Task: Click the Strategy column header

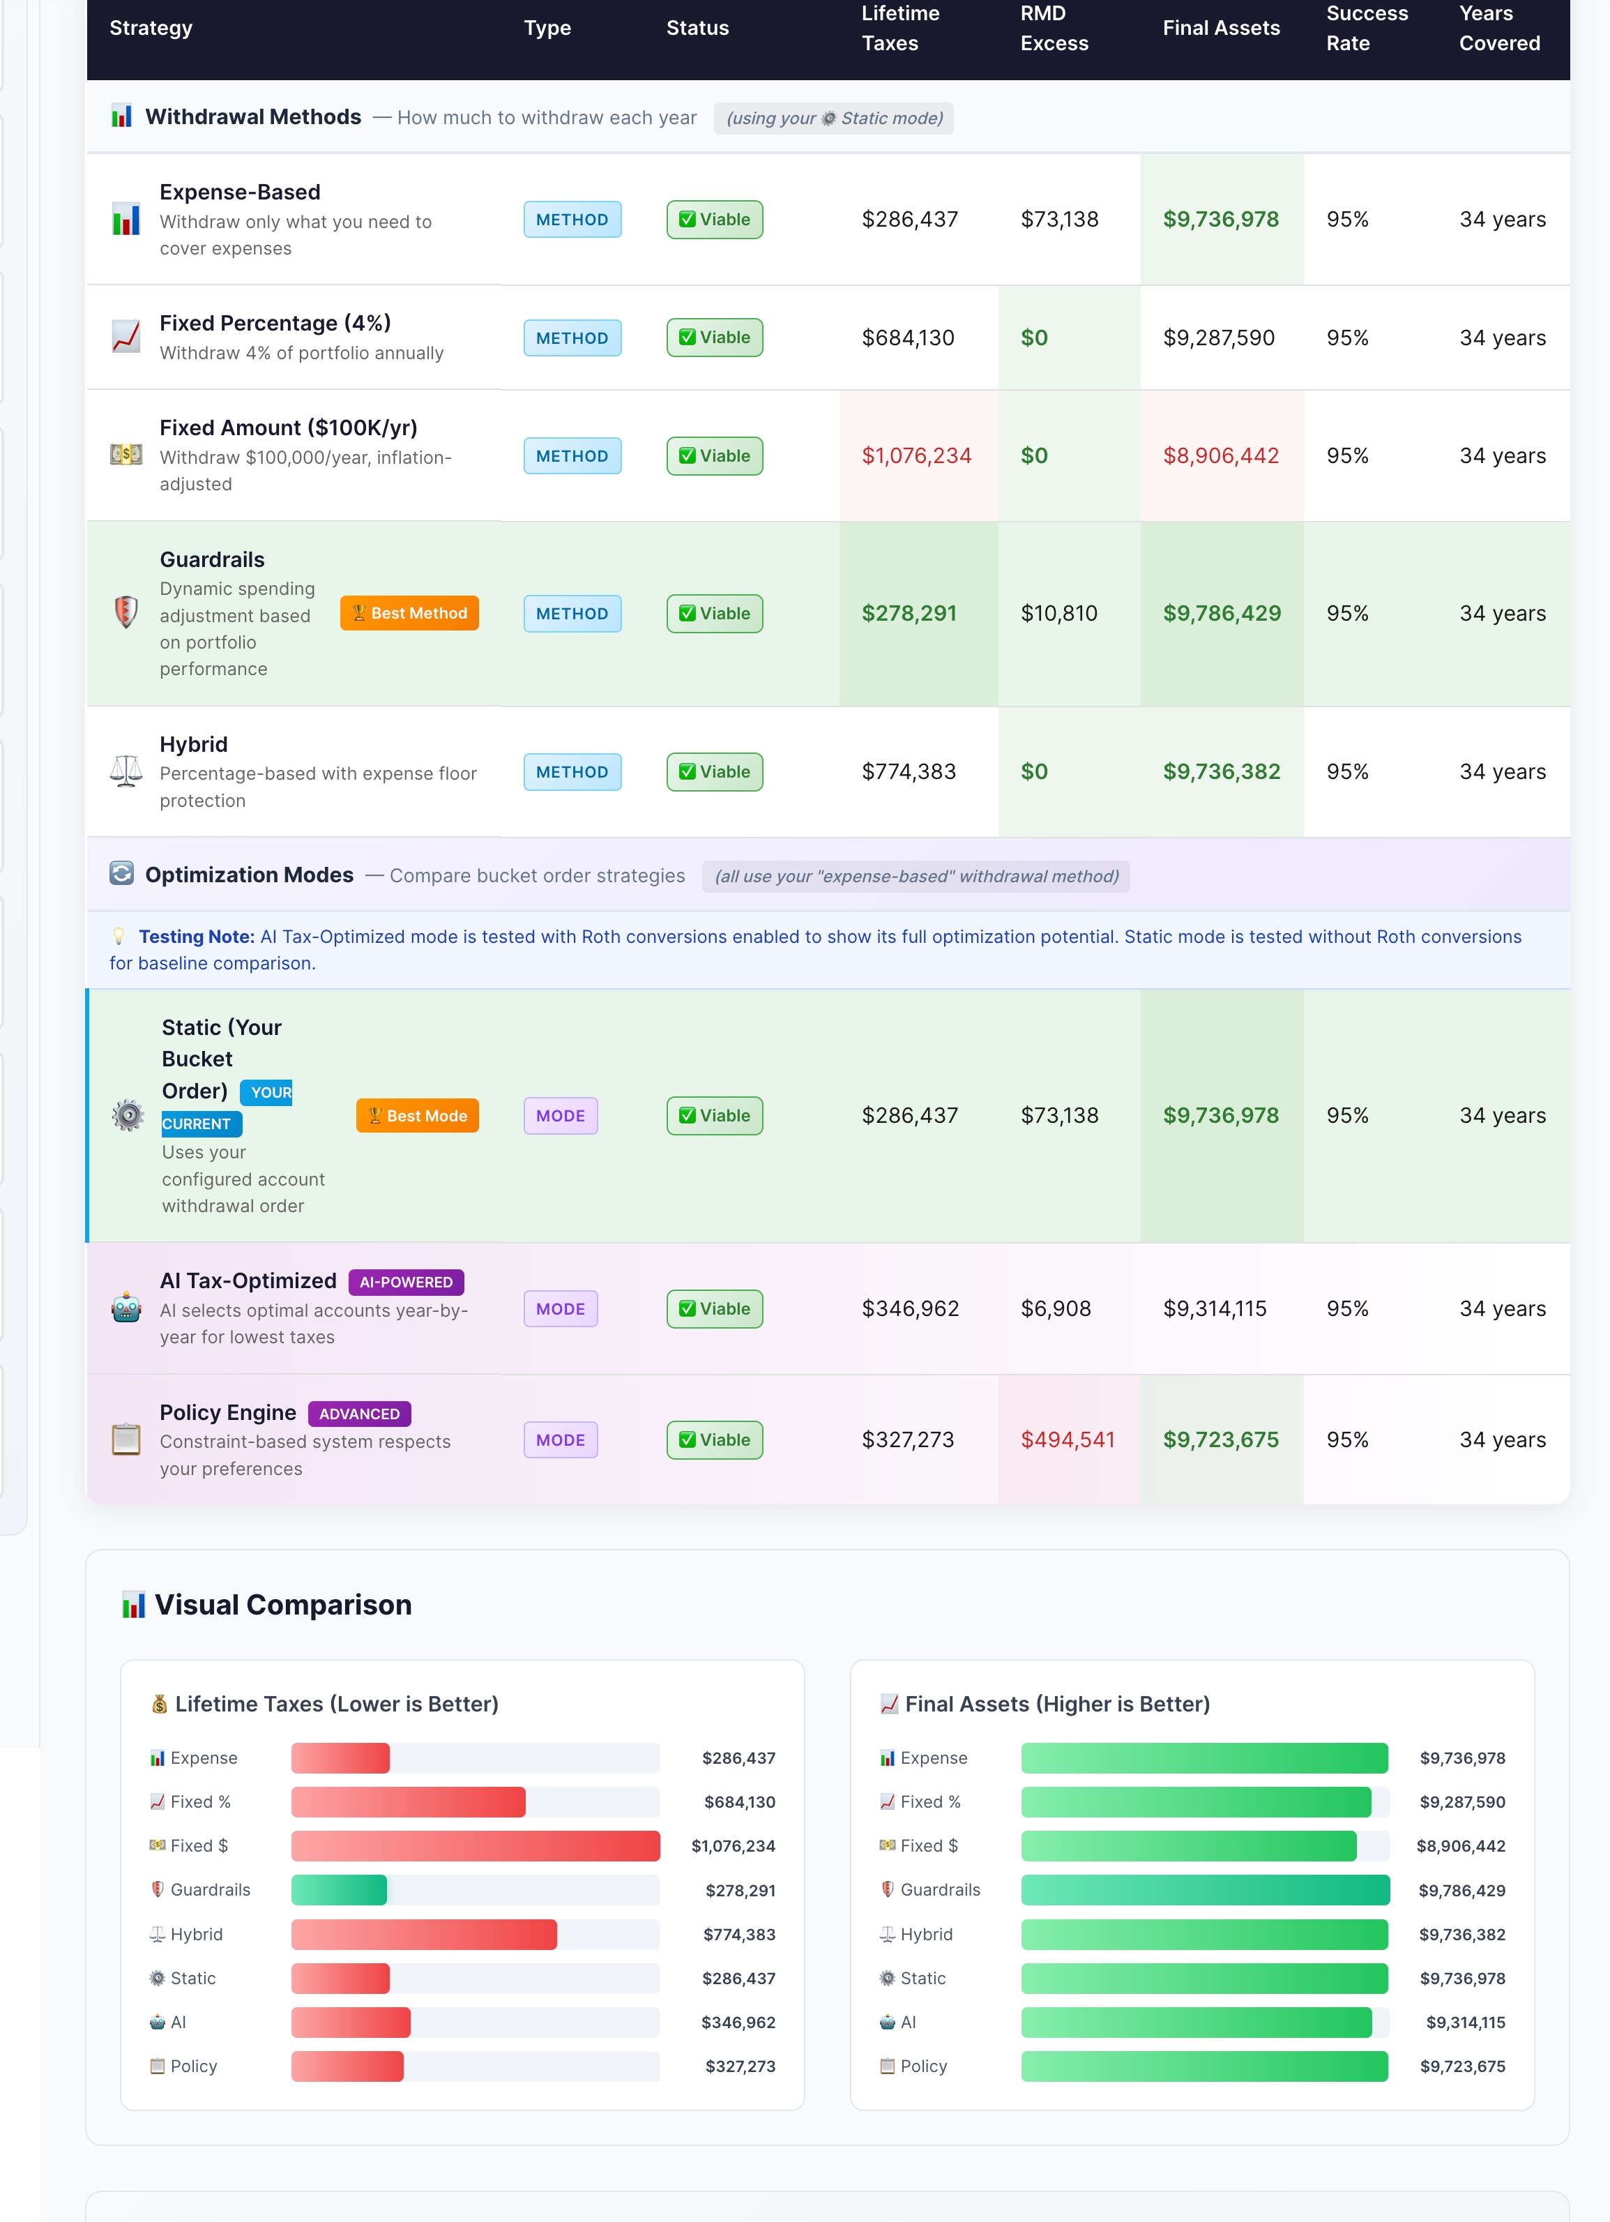Action: tap(151, 27)
